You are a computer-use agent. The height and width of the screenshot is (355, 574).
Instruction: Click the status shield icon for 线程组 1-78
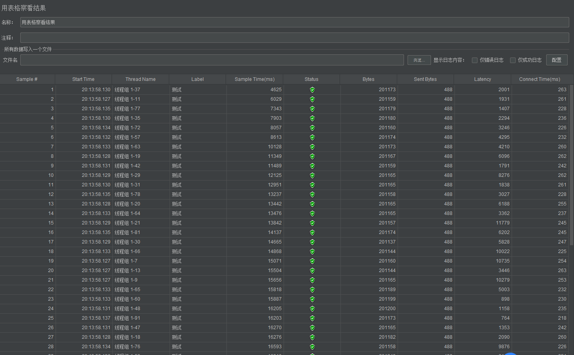[x=312, y=194]
